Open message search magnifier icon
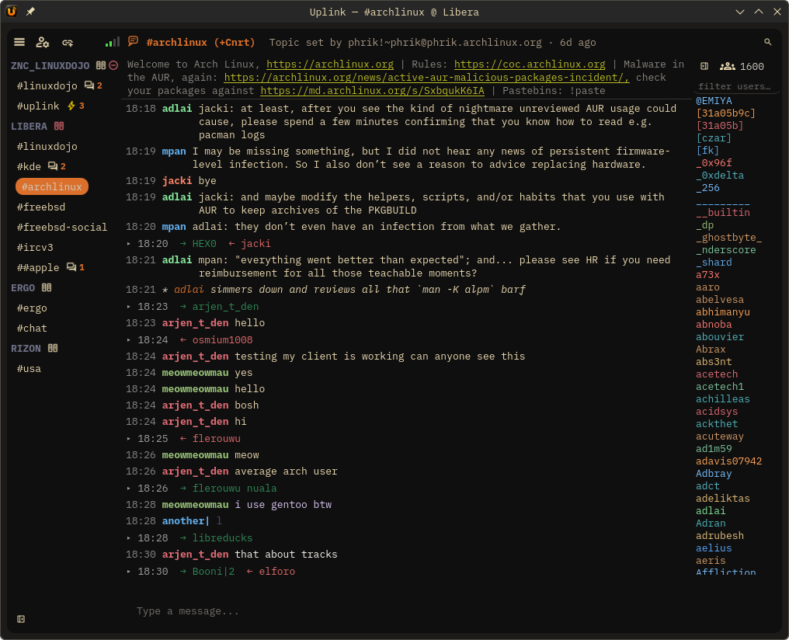Viewport: 789px width, 640px height. click(x=767, y=42)
